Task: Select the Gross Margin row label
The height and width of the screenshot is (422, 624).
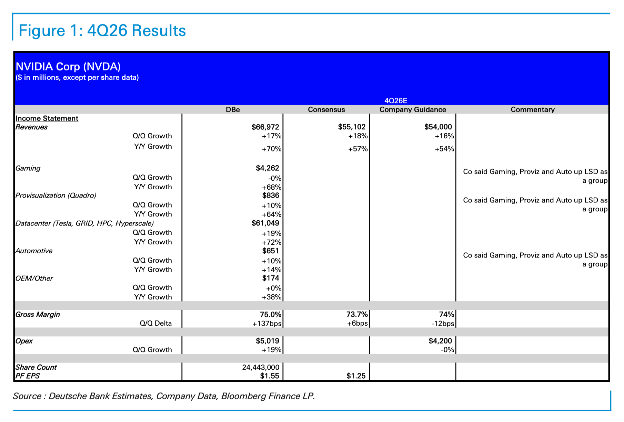Action: pos(38,315)
